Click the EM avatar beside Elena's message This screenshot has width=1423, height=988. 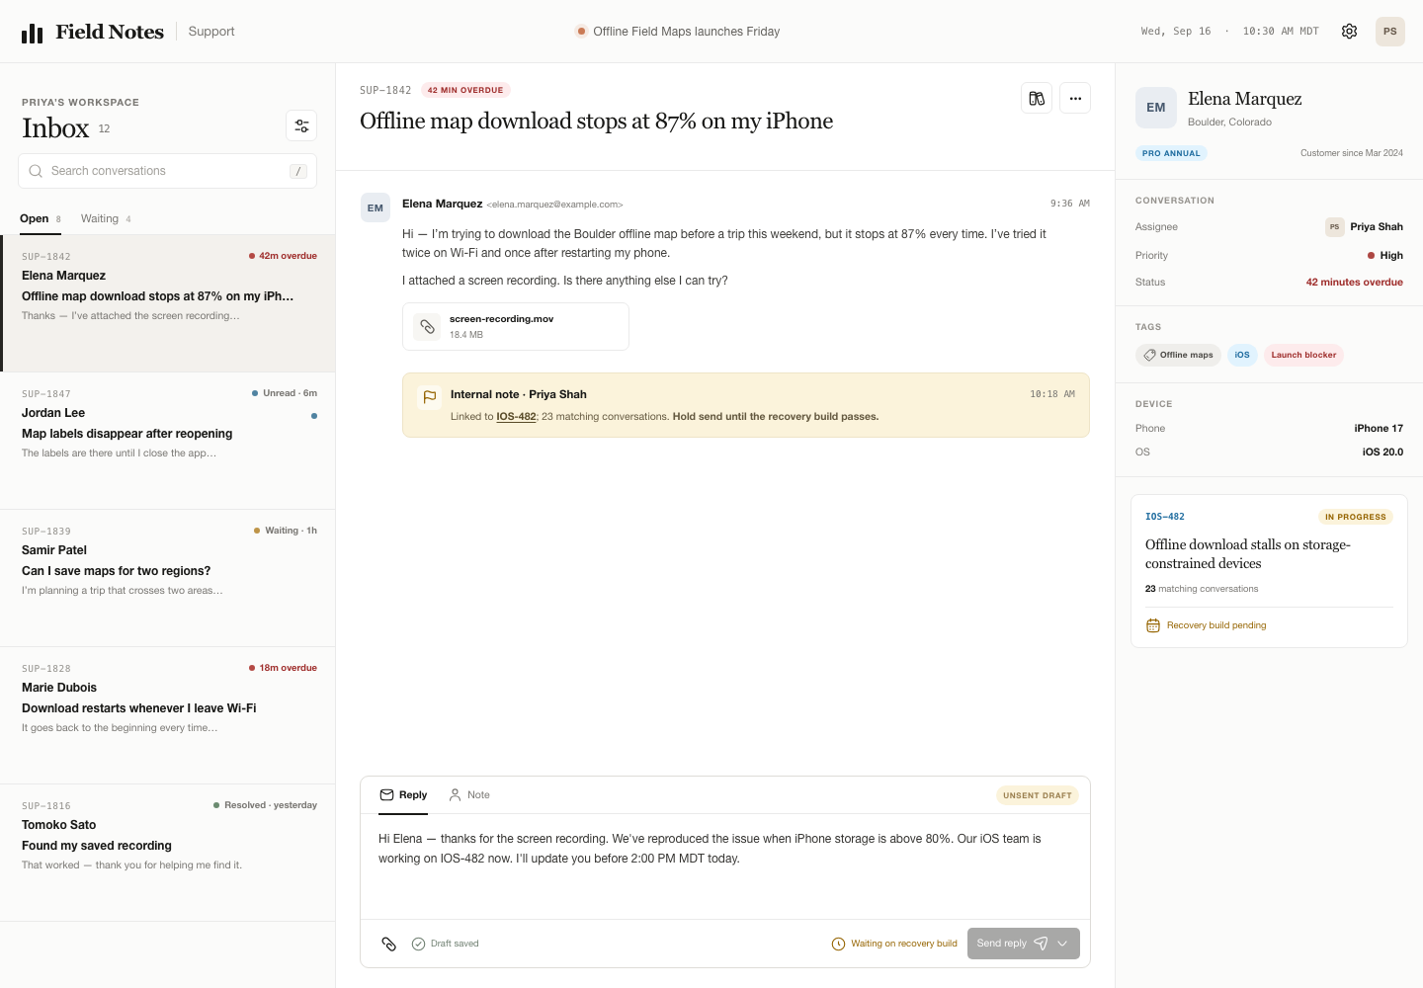[x=376, y=207]
